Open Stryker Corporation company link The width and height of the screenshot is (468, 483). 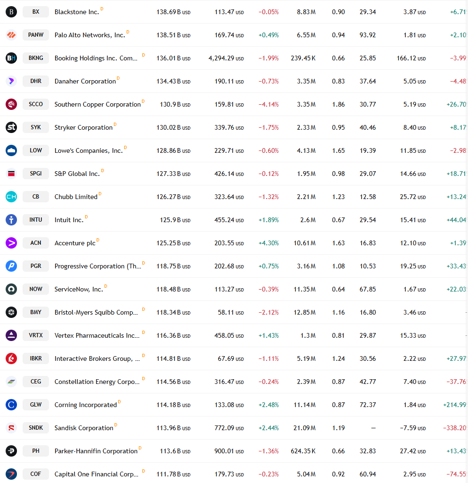click(x=84, y=127)
